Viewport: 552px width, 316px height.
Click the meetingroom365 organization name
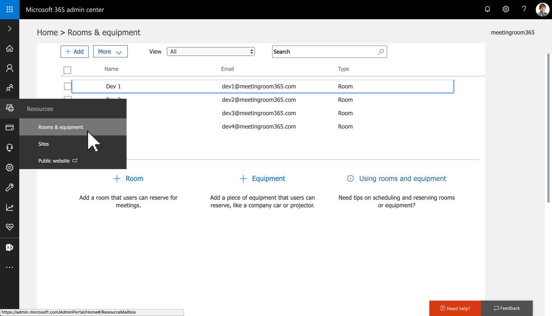pyautogui.click(x=513, y=33)
